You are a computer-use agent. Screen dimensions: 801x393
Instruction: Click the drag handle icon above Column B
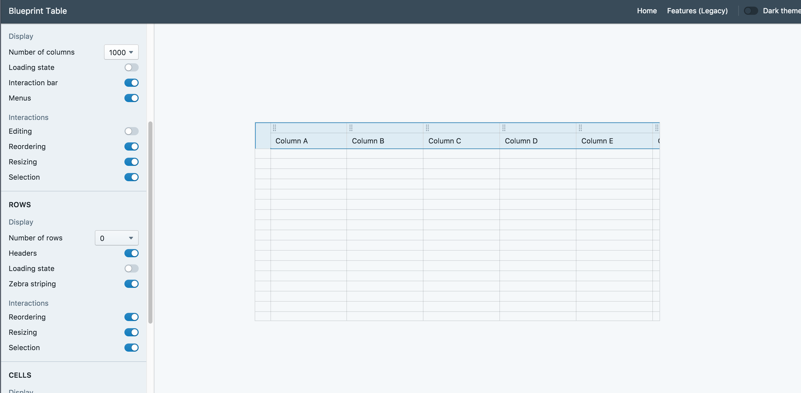point(351,128)
